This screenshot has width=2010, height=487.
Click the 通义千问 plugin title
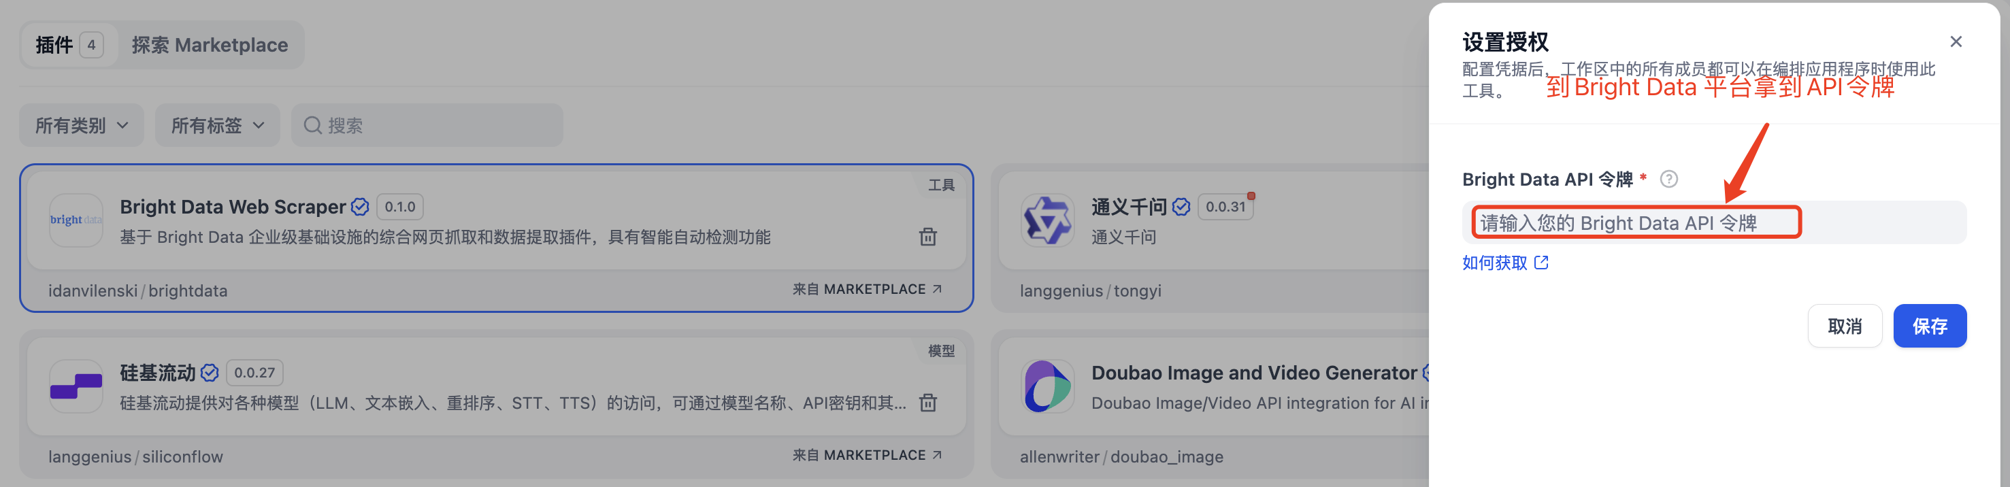coord(1129,207)
